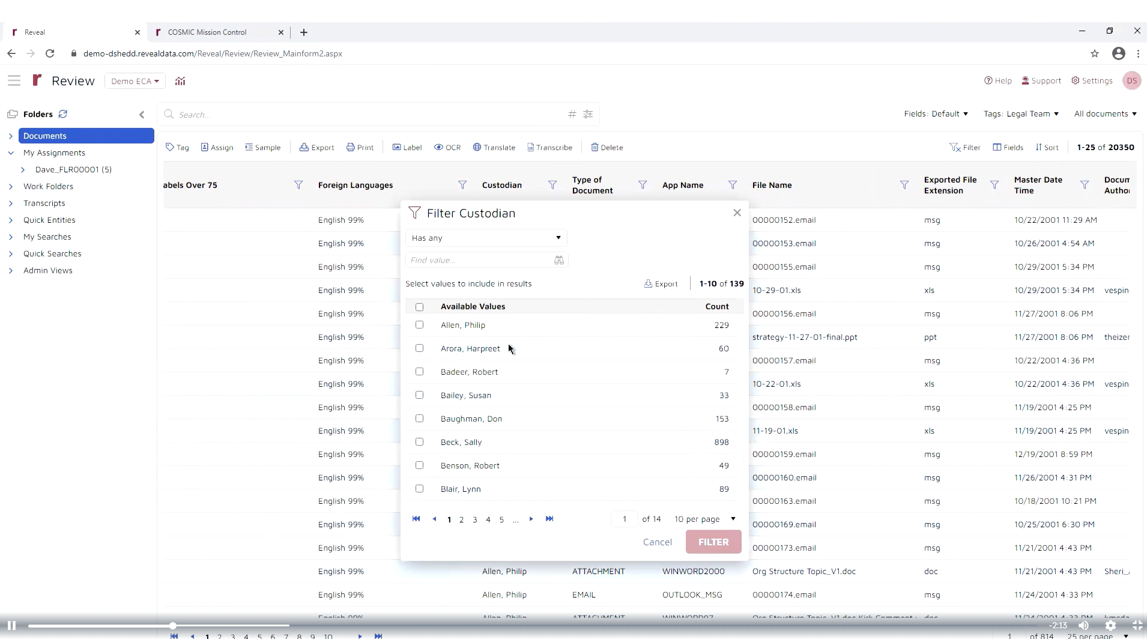Screen dimensions: 1147x639
Task: Refresh the Folders panel
Action: point(63,114)
